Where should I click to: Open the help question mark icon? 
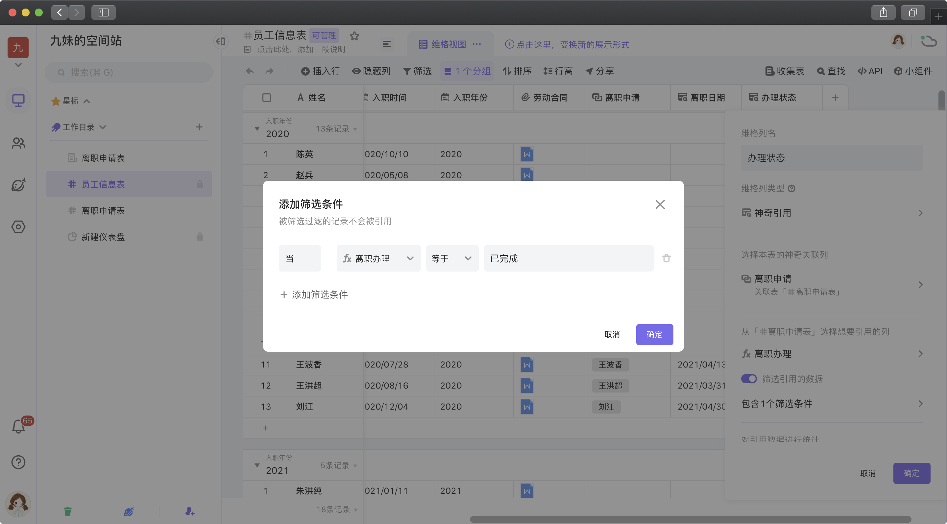tap(18, 462)
